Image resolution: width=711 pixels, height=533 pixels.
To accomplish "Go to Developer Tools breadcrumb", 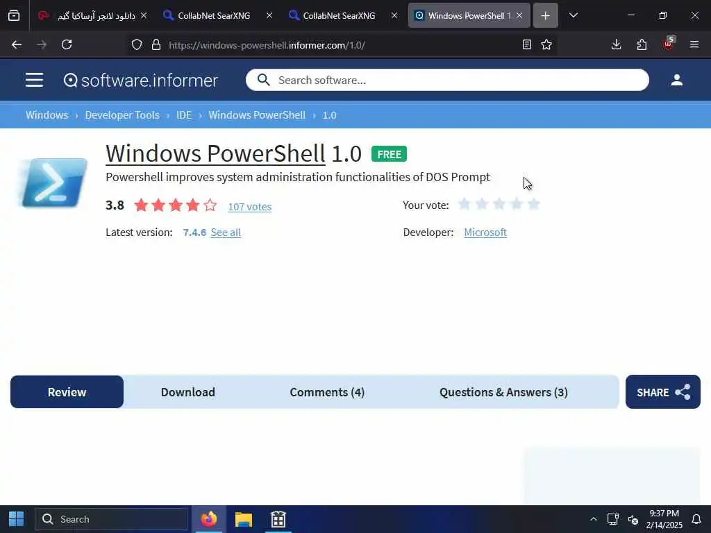I will [x=122, y=115].
